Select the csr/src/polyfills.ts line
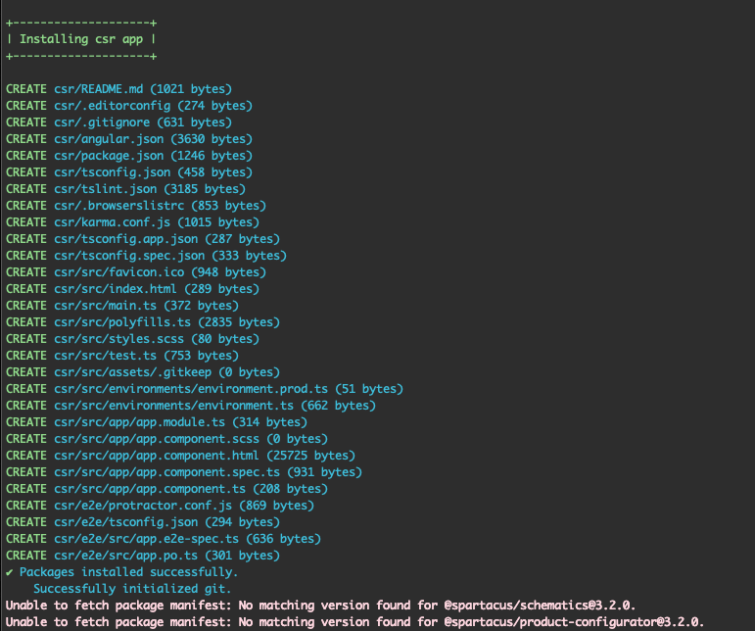The height and width of the screenshot is (631, 755). pos(143,322)
